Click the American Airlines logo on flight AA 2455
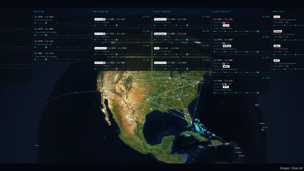The width and height of the screenshot is (304, 171). [160, 63]
